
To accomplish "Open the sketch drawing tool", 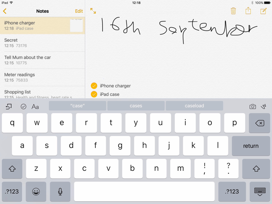I will click(263, 106).
